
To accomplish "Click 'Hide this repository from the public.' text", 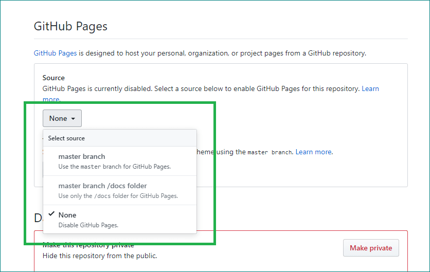I will [x=100, y=256].
